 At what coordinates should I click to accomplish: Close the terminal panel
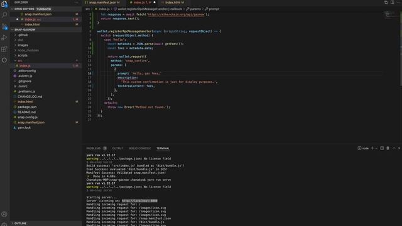[399, 148]
